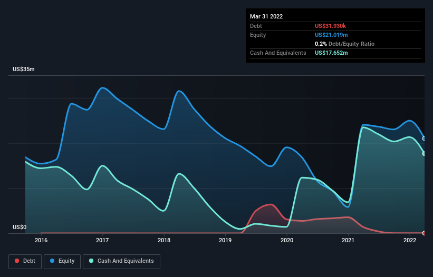This screenshot has height=277, width=433.
Task: Click the US$35m y-axis label
Action: point(24,69)
